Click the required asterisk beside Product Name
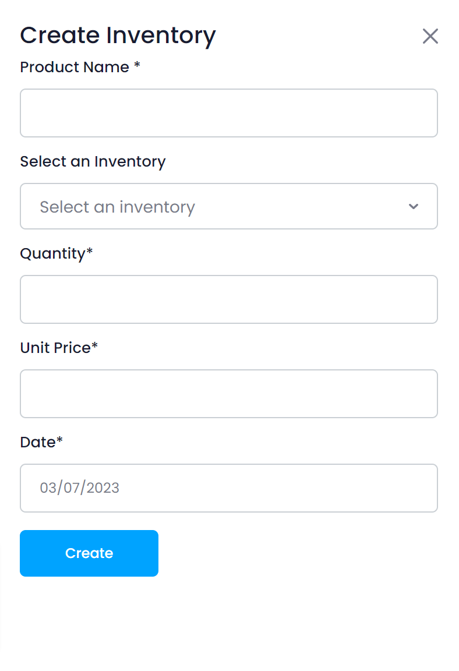 [137, 66]
